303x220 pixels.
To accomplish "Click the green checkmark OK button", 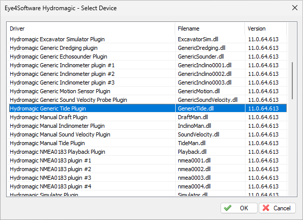I will (x=239, y=208).
